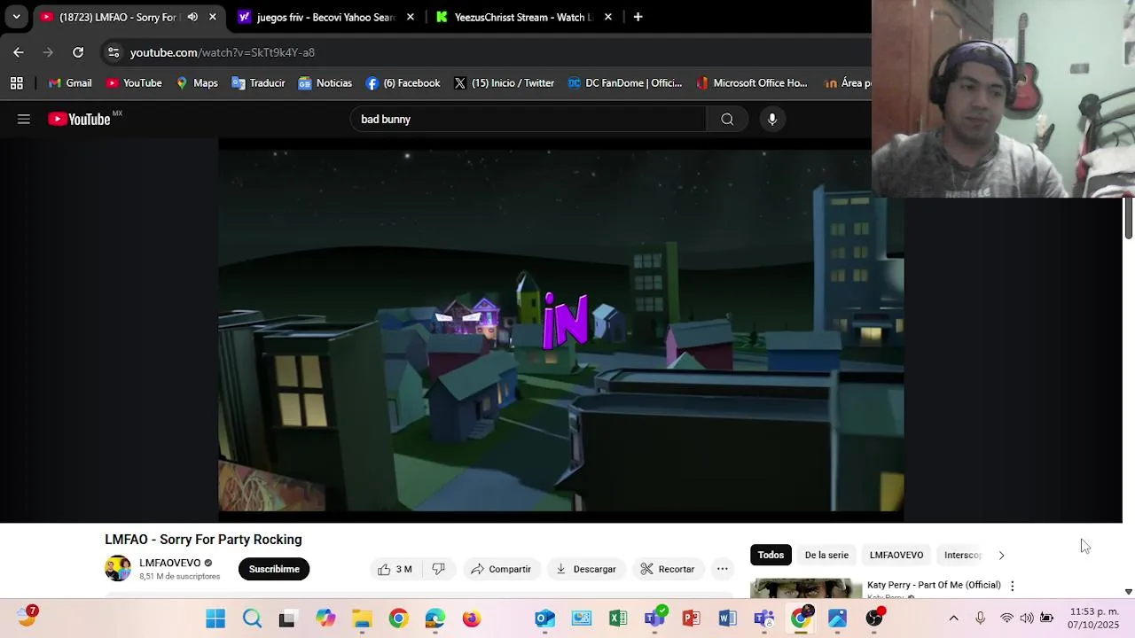Open Windows Search from the taskbar
The height and width of the screenshot is (638, 1135).
tap(253, 619)
